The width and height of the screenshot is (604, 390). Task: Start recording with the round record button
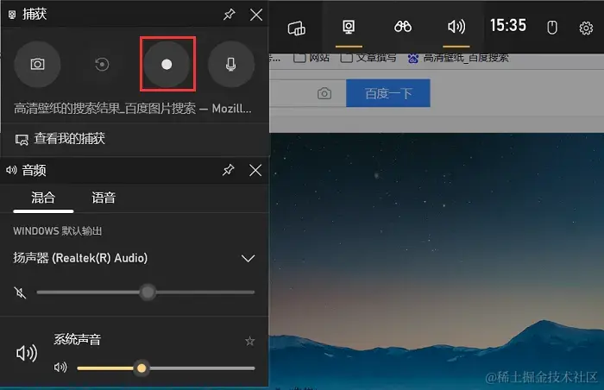point(167,64)
